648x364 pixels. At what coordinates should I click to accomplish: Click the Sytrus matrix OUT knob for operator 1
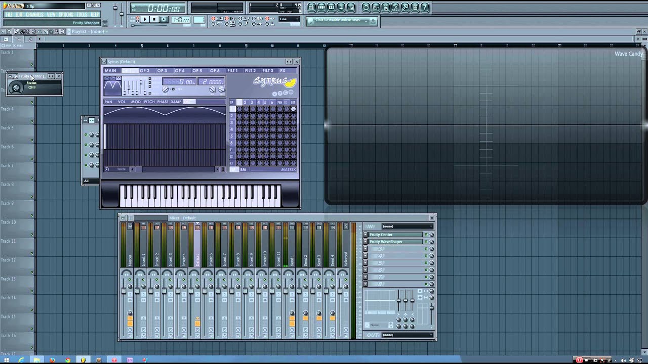(x=293, y=109)
